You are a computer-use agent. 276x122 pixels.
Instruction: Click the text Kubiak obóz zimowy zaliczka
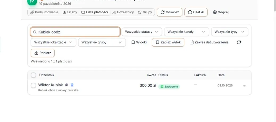[58, 90]
